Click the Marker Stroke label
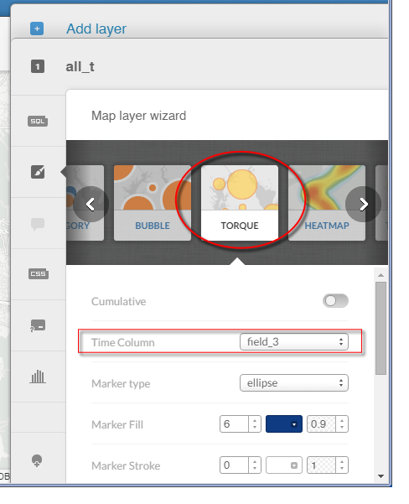The width and height of the screenshot is (409, 504). pos(126,465)
